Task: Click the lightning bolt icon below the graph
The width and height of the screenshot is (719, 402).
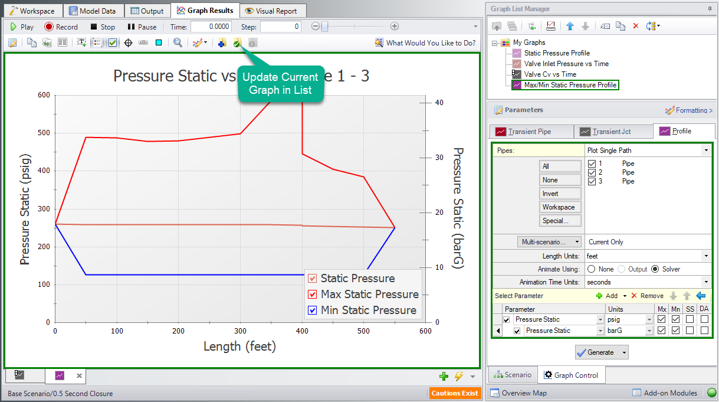Action: pos(458,376)
